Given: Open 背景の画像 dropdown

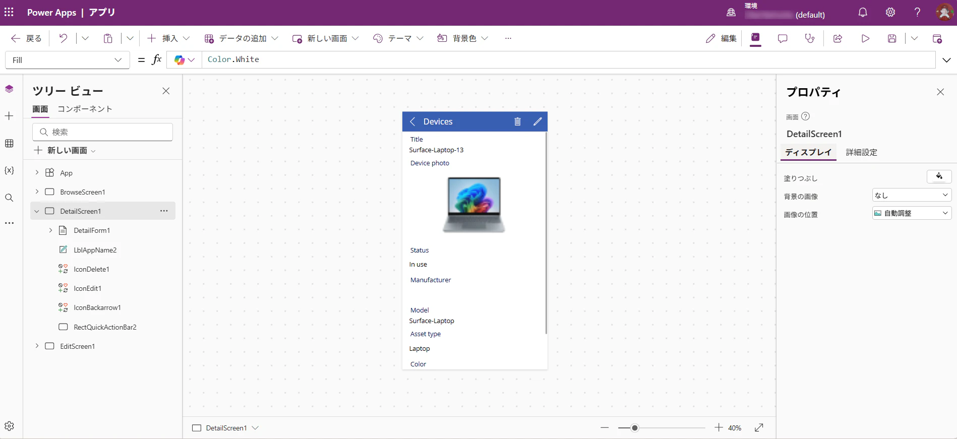Looking at the screenshot, I should point(912,195).
